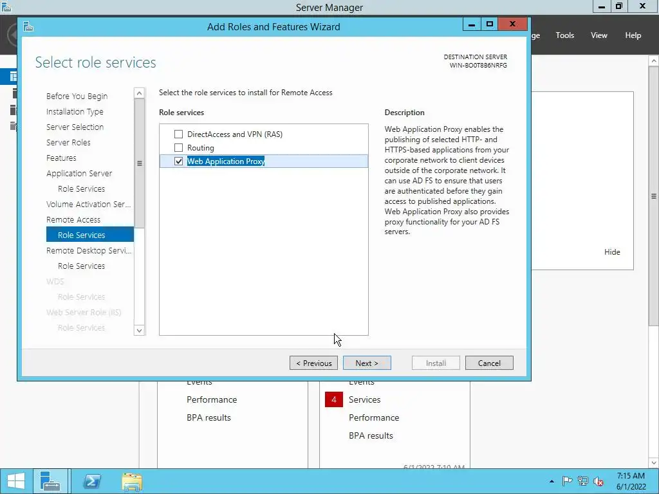Screen dimensions: 659x494
Task: Click Hide link in Server Manager
Action: pyautogui.click(x=612, y=252)
